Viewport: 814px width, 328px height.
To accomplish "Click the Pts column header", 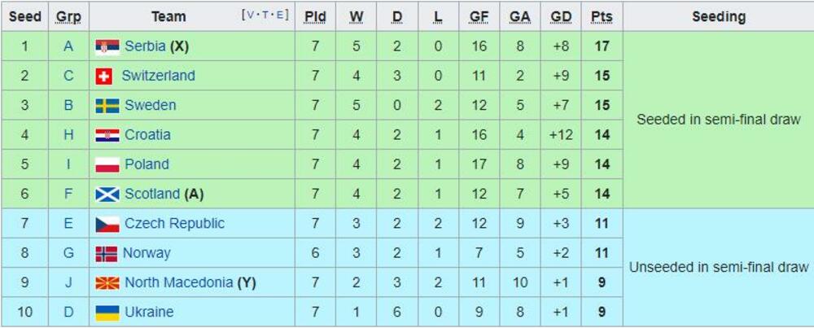I will (602, 16).
